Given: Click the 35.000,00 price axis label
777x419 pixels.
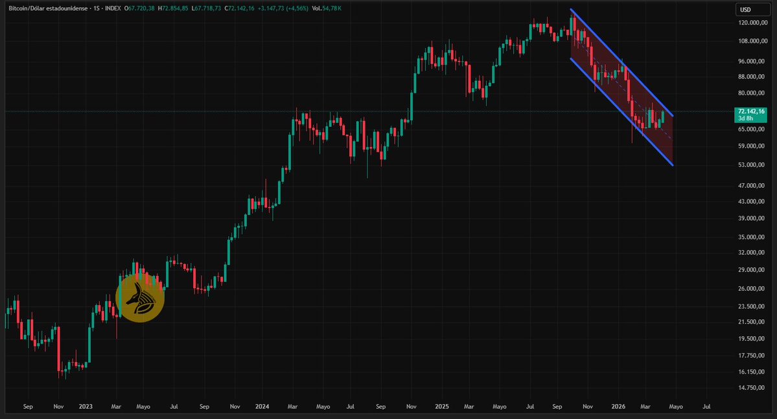Looking at the screenshot, I should point(752,237).
